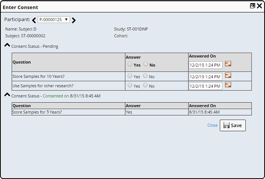Choose Yes for Use Samples for other research

tap(130, 85)
